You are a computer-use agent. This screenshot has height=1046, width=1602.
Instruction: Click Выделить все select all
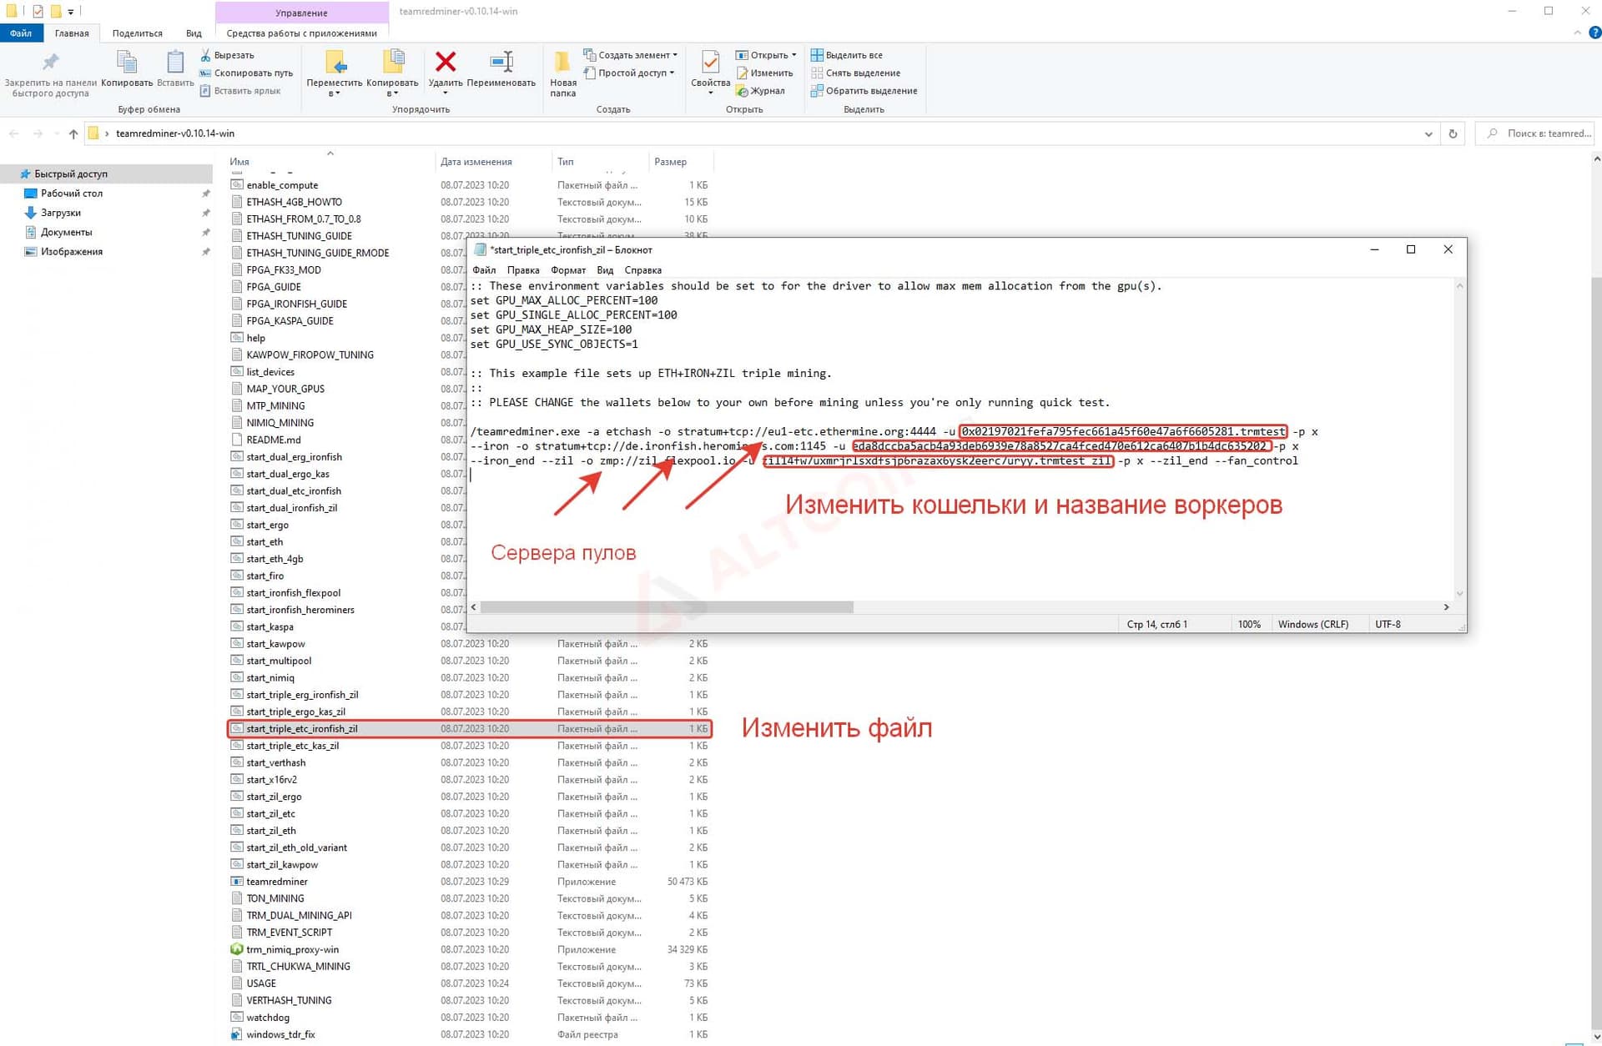pos(847,55)
